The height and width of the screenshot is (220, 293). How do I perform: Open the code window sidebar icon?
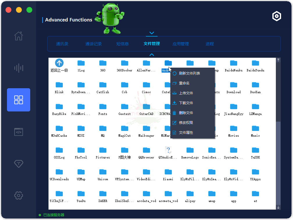pos(19,132)
